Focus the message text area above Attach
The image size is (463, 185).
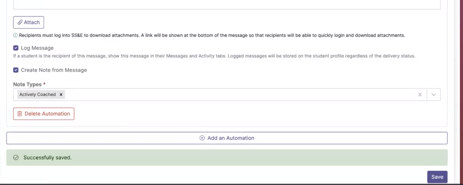[227, 4]
